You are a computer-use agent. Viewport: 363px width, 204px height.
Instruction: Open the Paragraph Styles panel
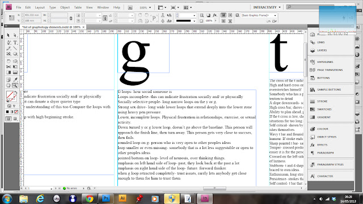tap(330, 164)
